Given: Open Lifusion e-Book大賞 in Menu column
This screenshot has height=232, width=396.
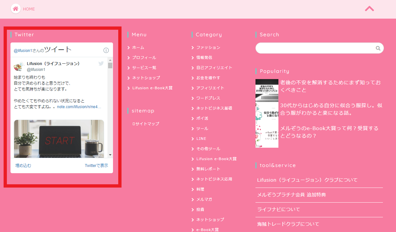Looking at the screenshot, I should 152,88.
